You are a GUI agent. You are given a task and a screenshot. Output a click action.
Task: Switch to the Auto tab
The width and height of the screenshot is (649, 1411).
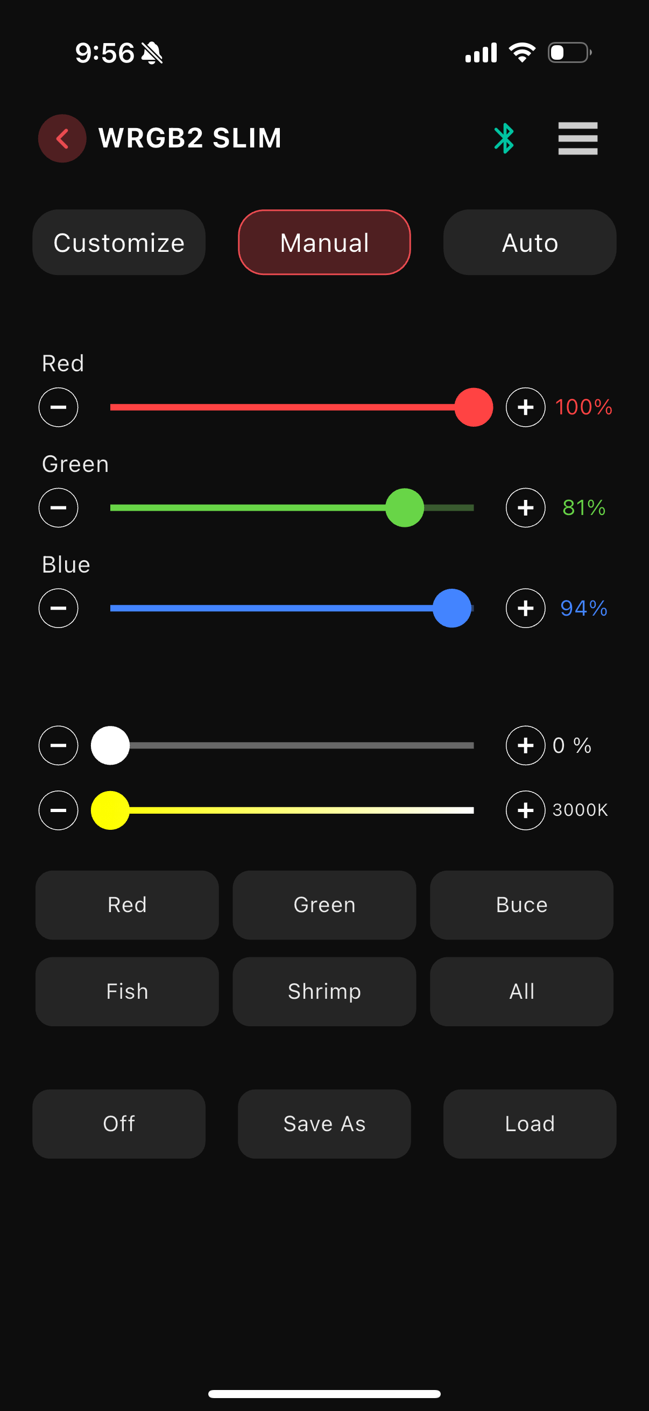(530, 242)
